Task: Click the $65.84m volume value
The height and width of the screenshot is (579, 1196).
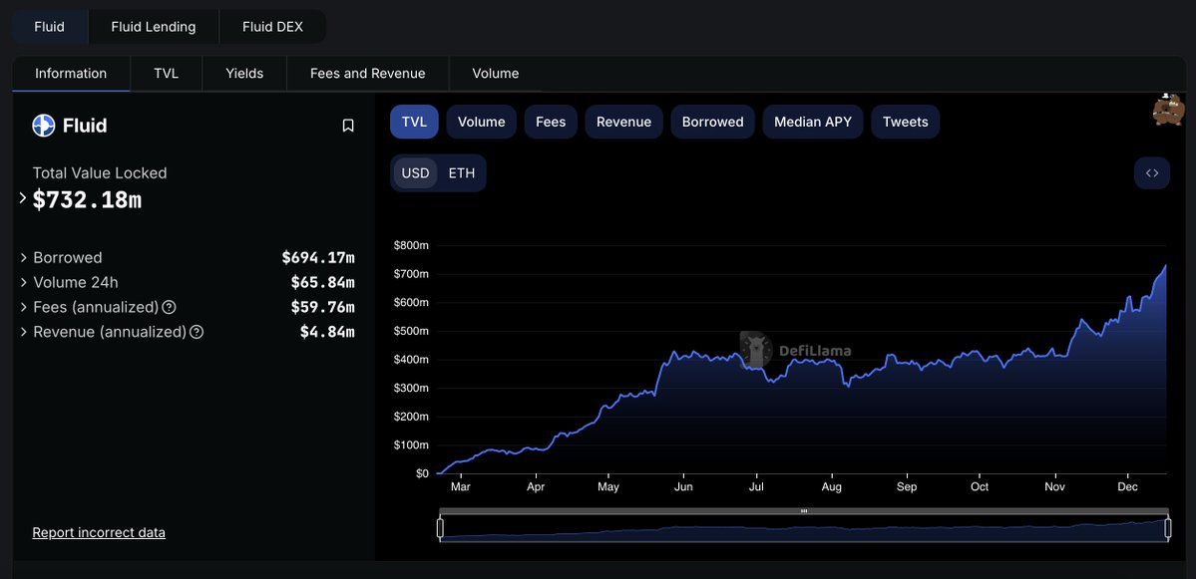Action: coord(322,283)
